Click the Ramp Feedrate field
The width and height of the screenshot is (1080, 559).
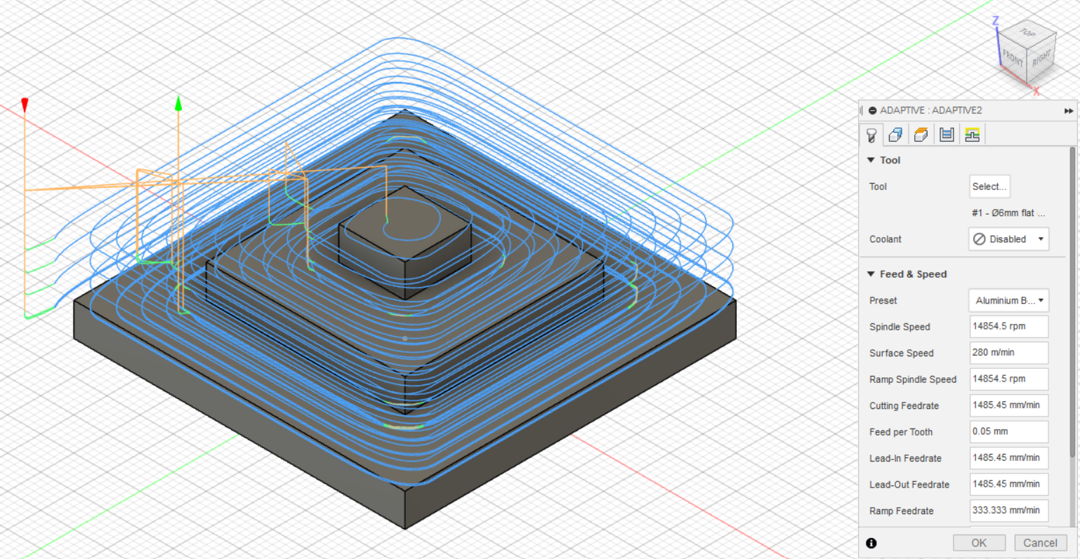(1008, 511)
